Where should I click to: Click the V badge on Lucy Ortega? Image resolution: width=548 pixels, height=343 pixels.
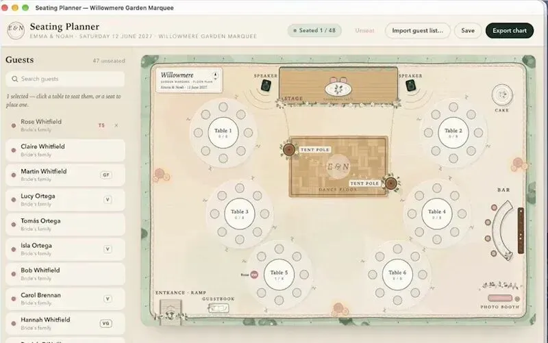(108, 200)
